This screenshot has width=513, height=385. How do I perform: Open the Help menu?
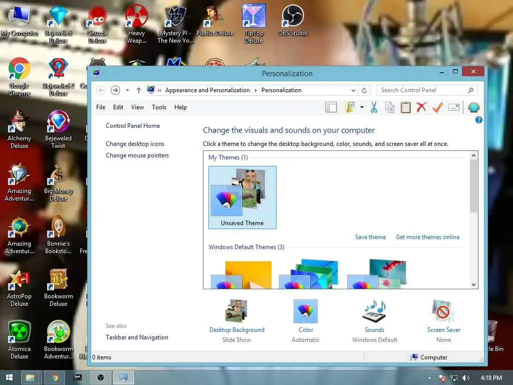[180, 107]
